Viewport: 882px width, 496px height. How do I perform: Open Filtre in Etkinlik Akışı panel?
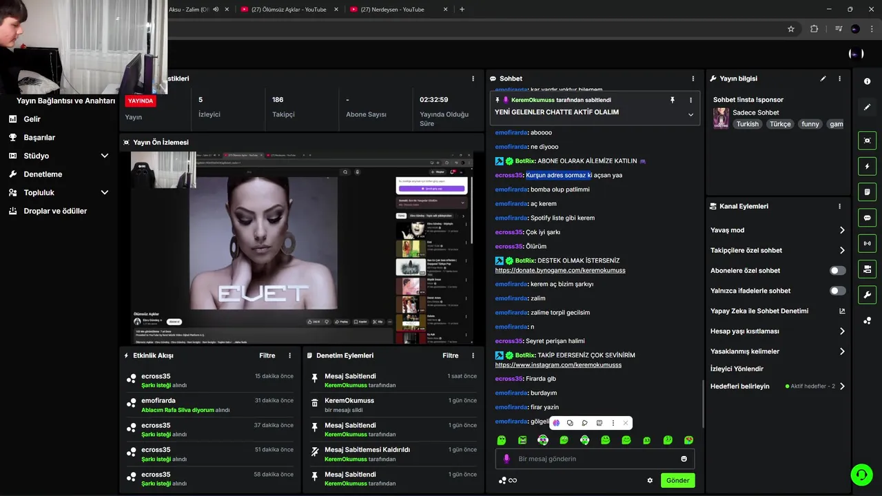click(267, 355)
